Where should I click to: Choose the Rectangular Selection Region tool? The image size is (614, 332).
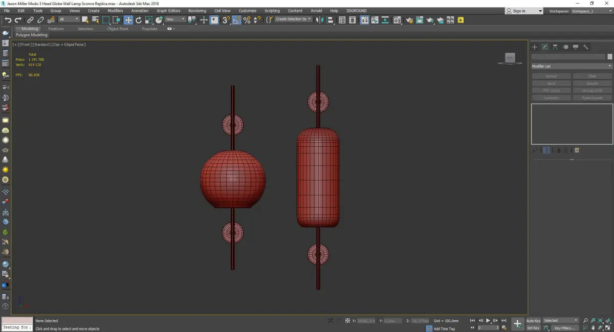click(x=106, y=20)
